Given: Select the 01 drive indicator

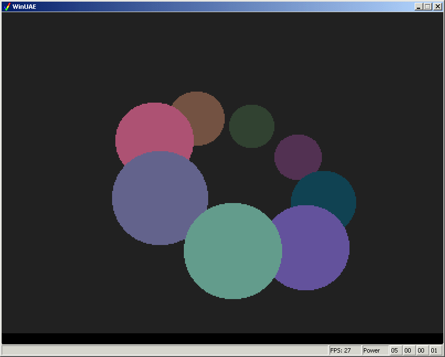Looking at the screenshot, I should coord(435,350).
